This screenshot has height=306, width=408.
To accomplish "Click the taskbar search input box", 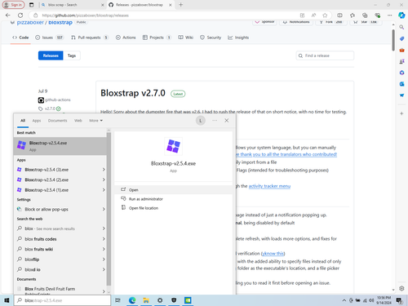I will point(62,300).
